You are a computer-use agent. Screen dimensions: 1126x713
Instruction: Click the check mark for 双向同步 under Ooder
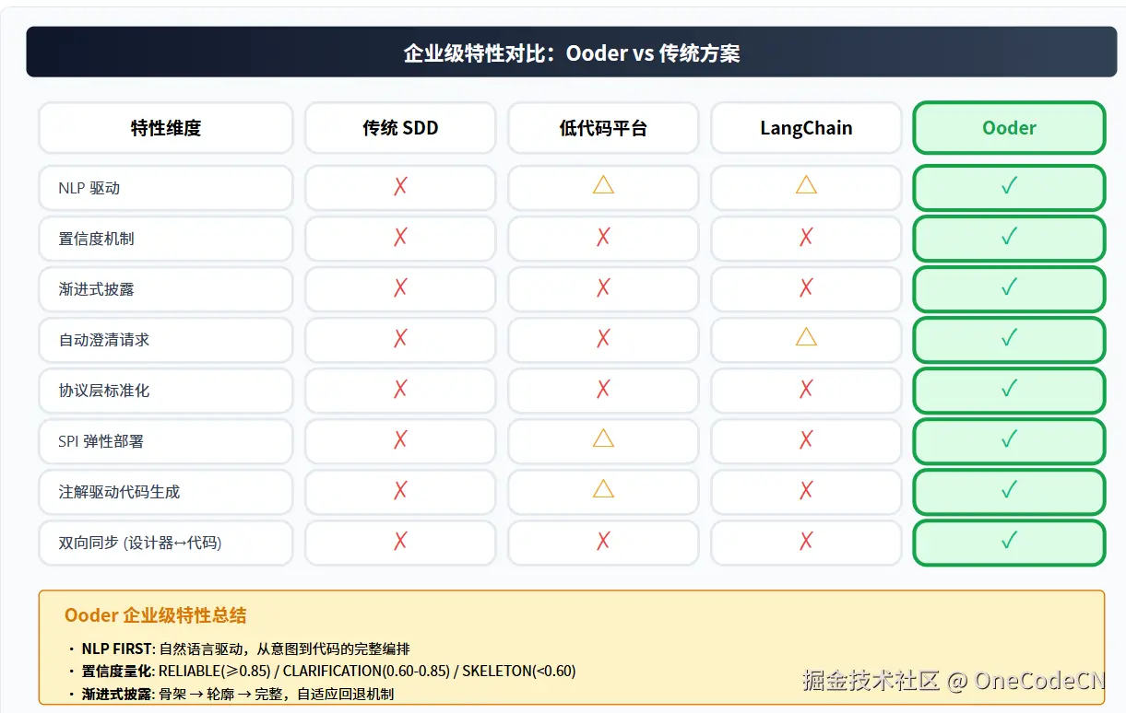[1009, 541]
